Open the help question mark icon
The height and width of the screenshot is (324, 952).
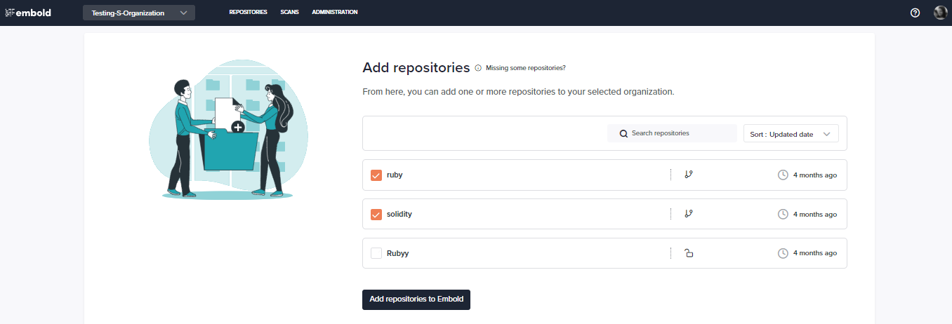click(915, 13)
